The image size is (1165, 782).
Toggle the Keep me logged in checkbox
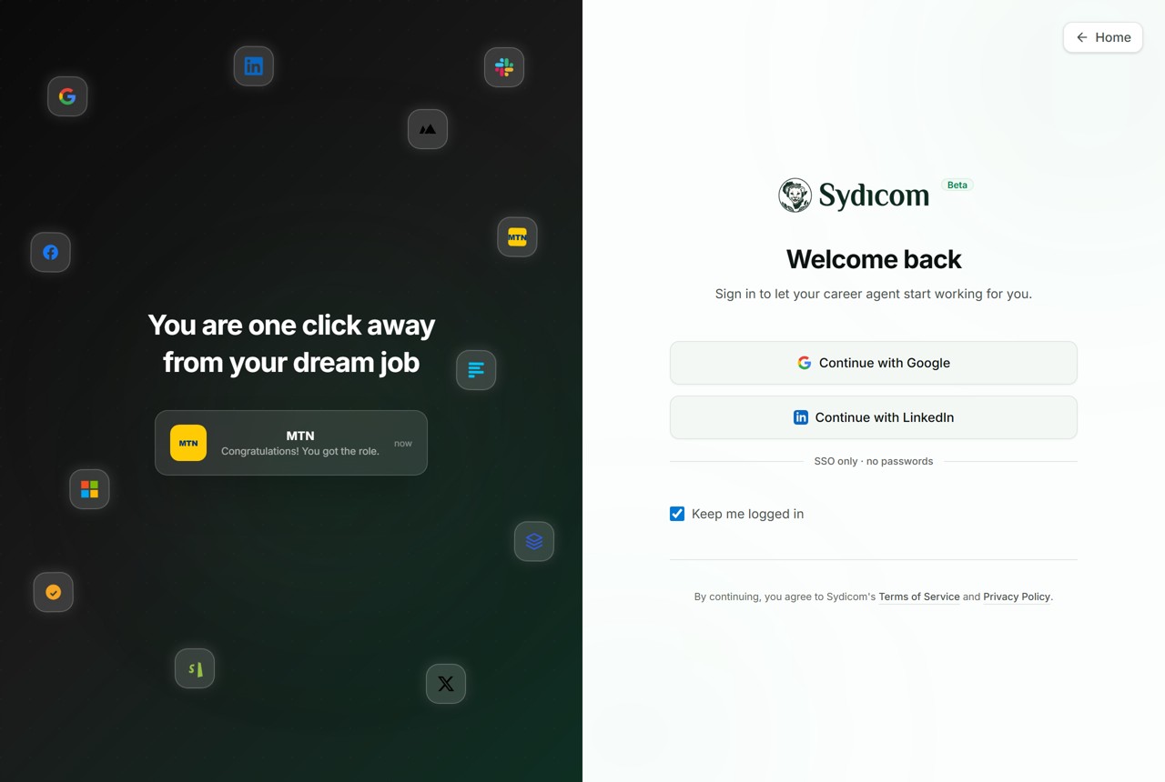[677, 514]
